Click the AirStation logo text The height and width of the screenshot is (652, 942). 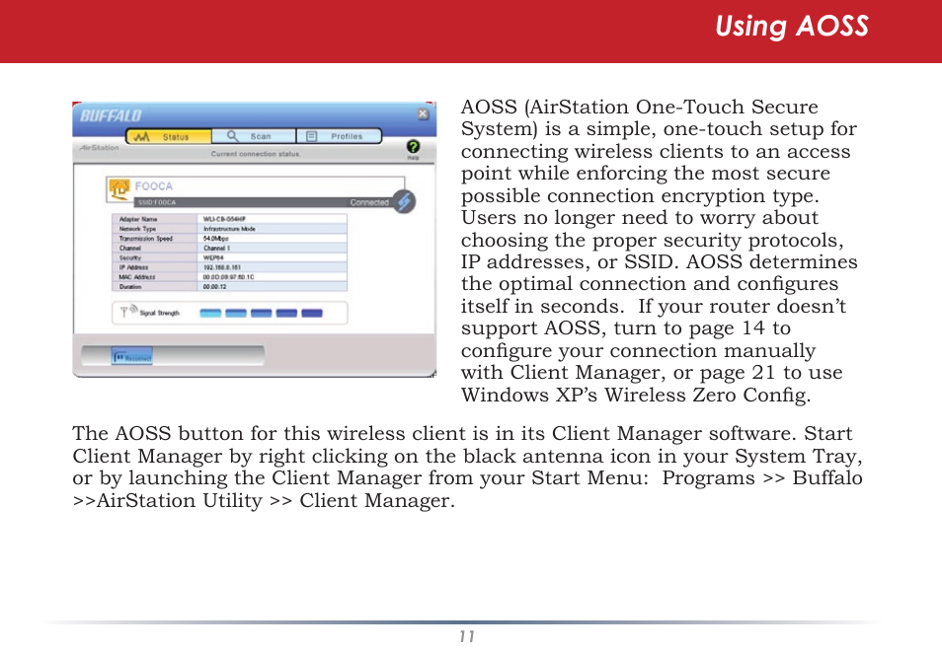tap(99, 147)
